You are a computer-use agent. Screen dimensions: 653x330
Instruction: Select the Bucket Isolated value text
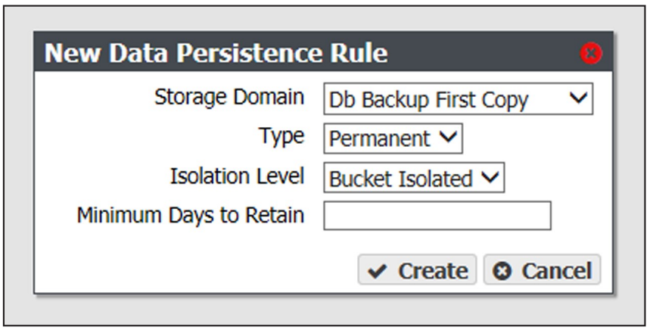click(x=400, y=179)
